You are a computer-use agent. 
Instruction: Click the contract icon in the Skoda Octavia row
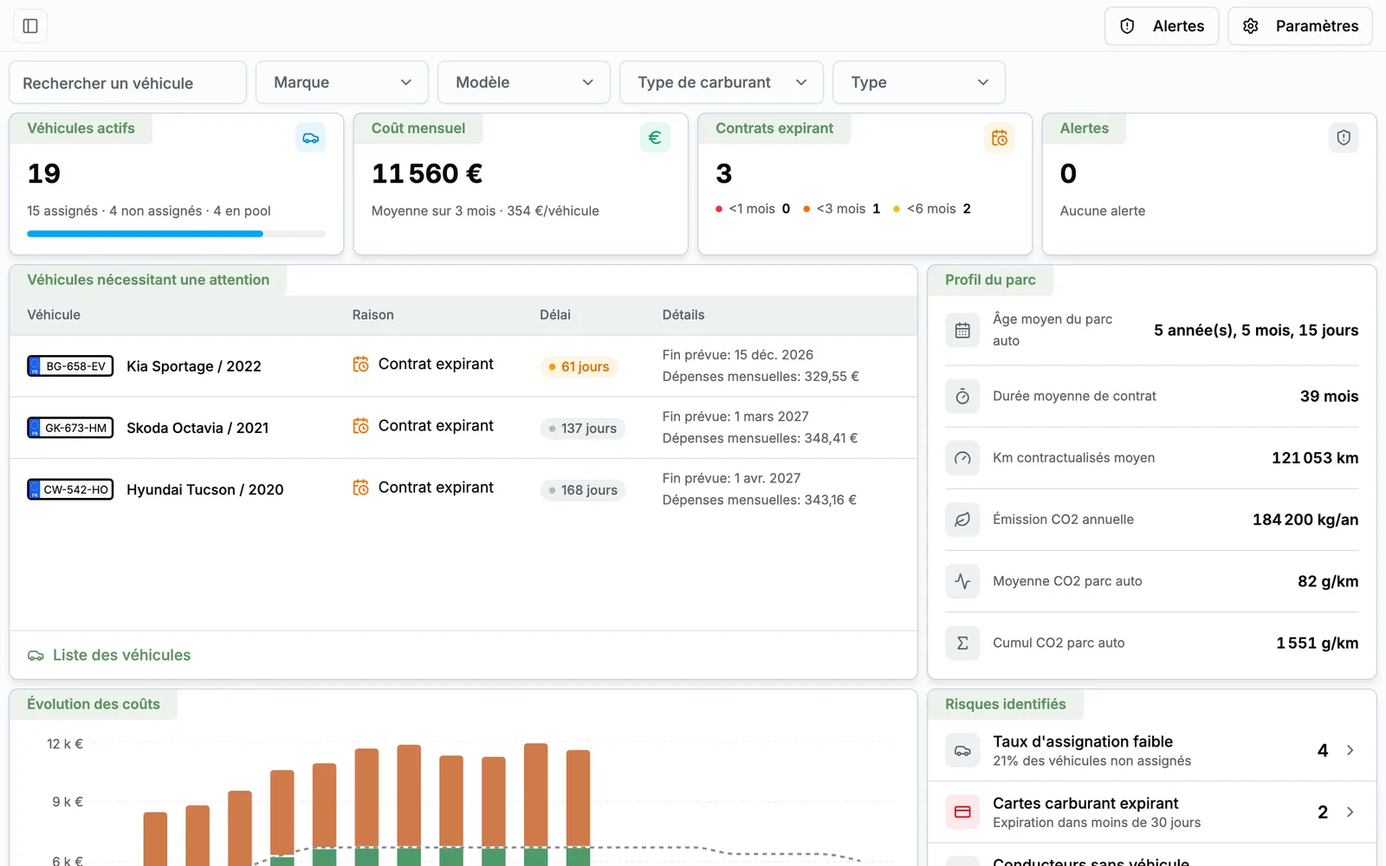(x=361, y=426)
